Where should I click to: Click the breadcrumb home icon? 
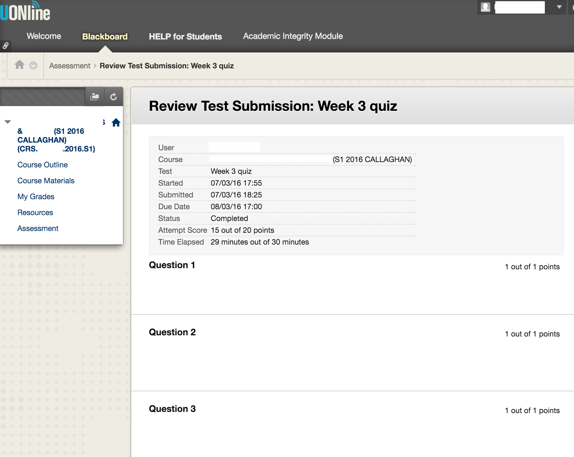coord(20,65)
